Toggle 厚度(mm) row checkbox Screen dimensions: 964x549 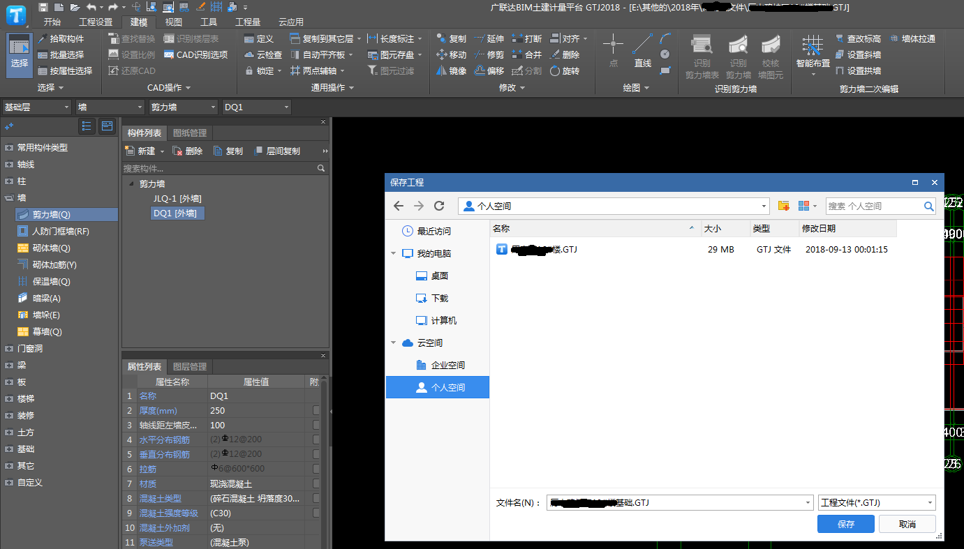coord(316,410)
